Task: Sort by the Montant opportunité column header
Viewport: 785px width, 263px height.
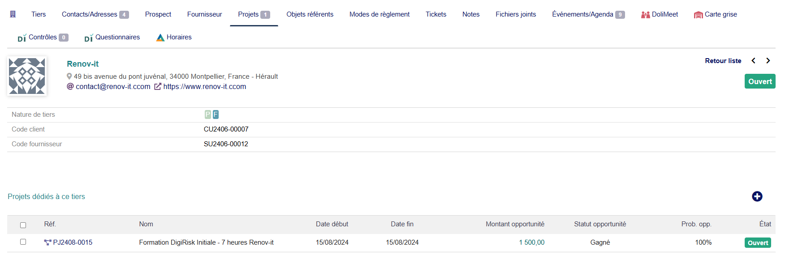Action: tap(515, 224)
